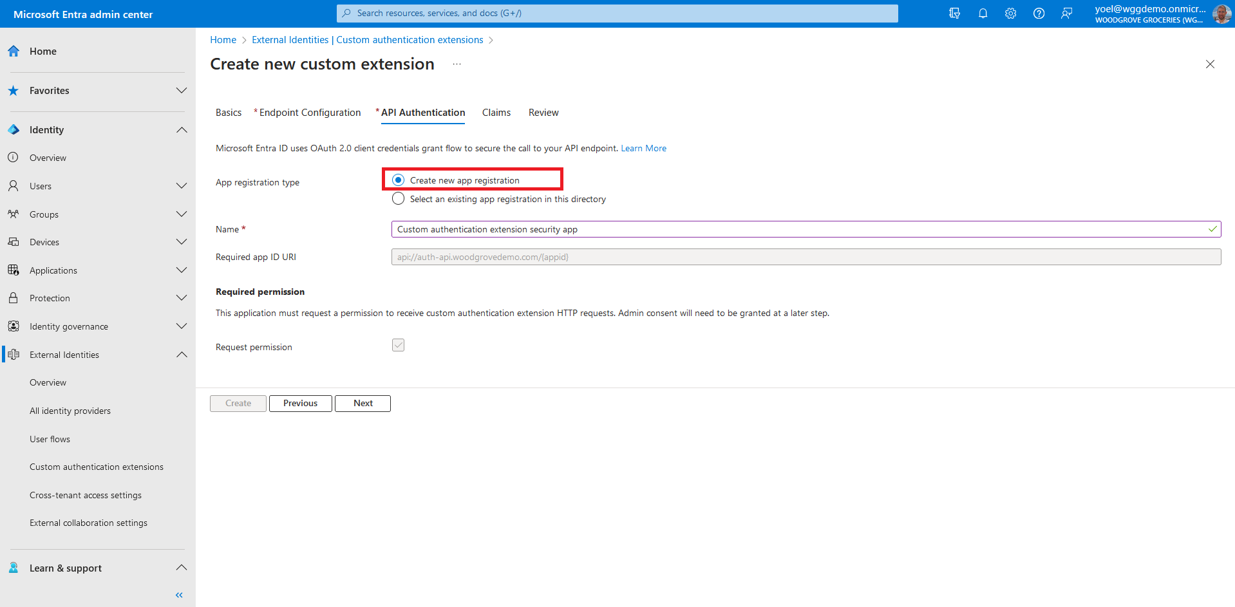Click the user account avatar
Image resolution: width=1235 pixels, height=607 pixels.
point(1221,14)
